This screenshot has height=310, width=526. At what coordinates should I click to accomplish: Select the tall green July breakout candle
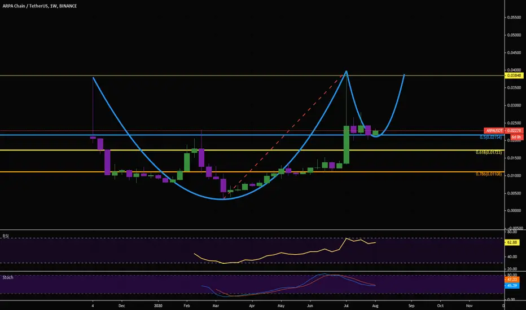[346, 145]
